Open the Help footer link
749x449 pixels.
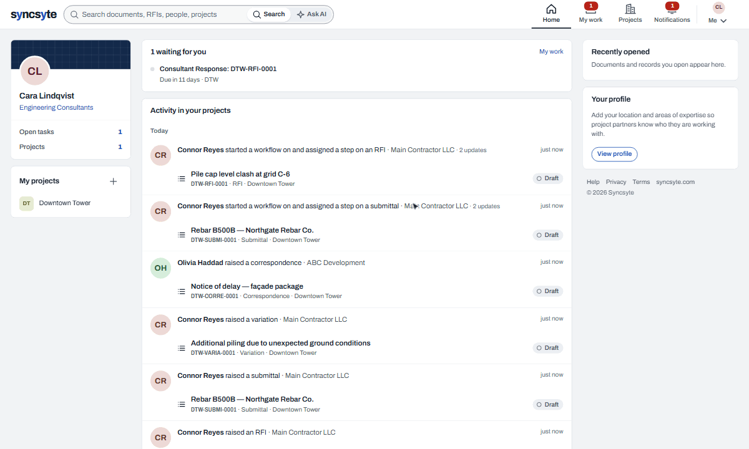click(593, 182)
